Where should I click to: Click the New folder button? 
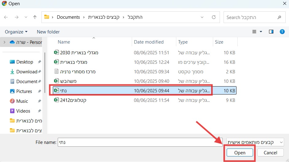[x=48, y=32]
